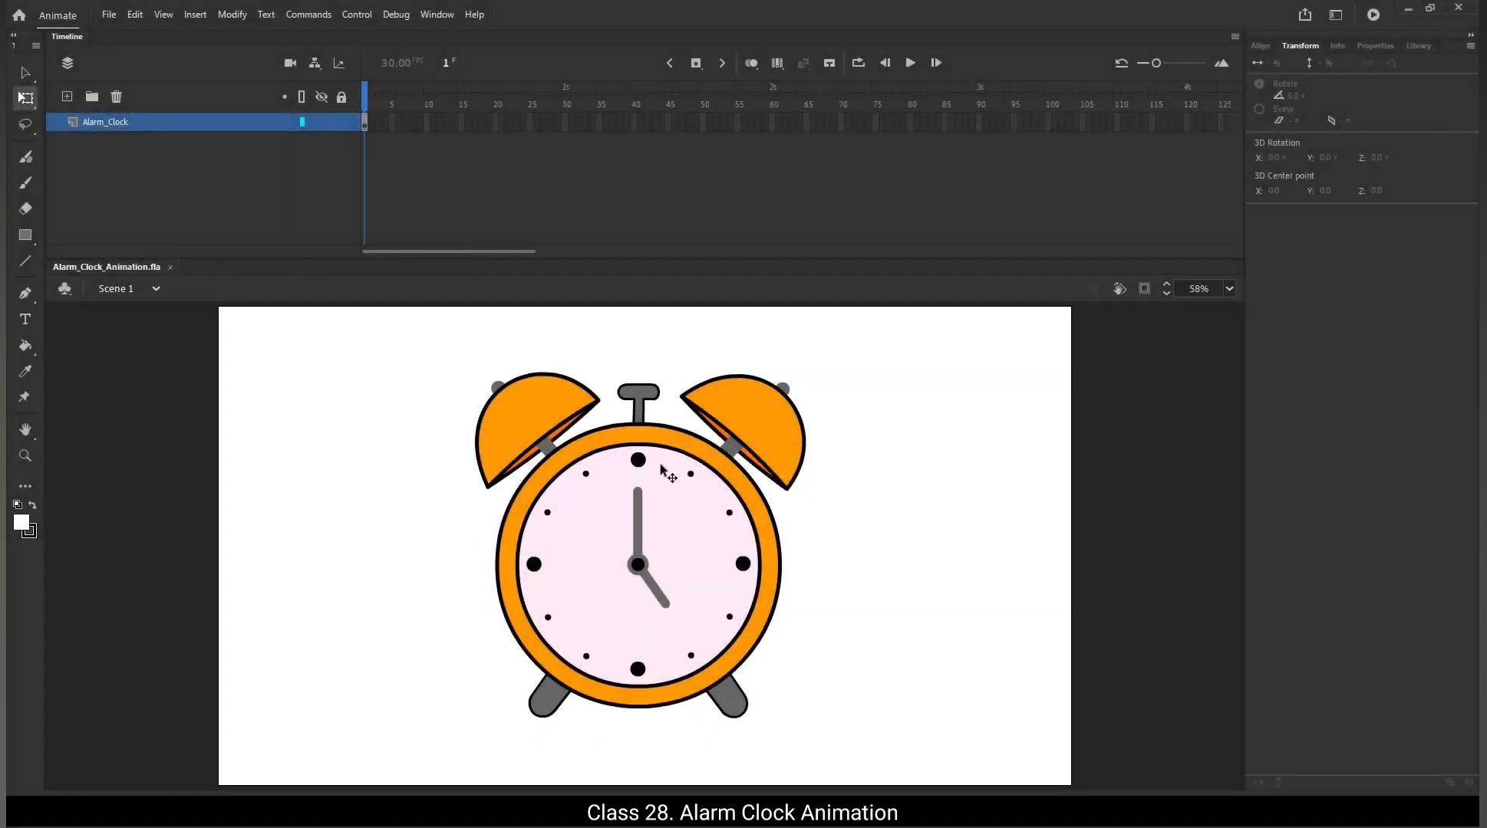Click the Add Camera icon in timeline

[x=290, y=63]
